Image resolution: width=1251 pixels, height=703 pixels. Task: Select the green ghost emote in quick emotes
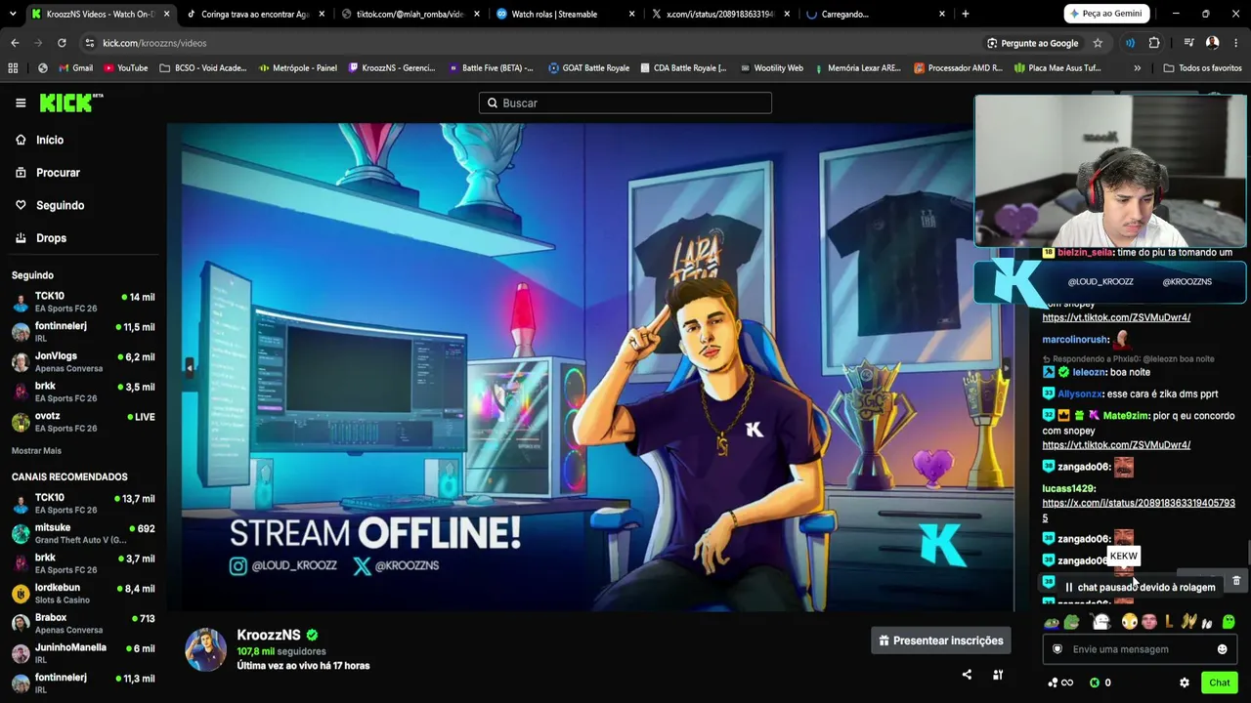click(x=1229, y=622)
